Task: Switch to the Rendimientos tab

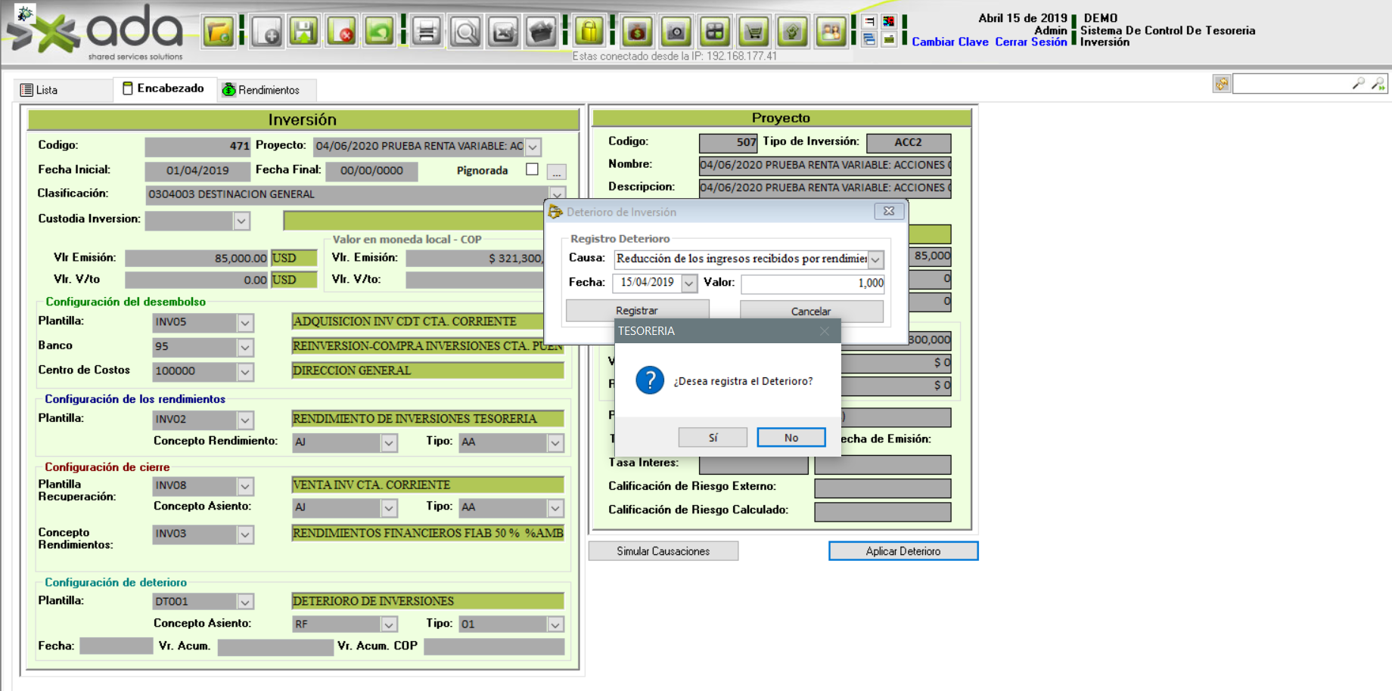Action: pyautogui.click(x=261, y=90)
